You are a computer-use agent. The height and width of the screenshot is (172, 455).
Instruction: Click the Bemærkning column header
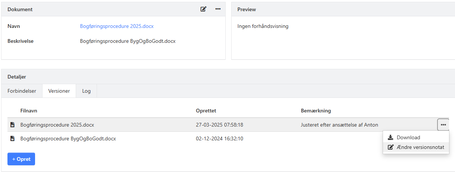point(316,111)
